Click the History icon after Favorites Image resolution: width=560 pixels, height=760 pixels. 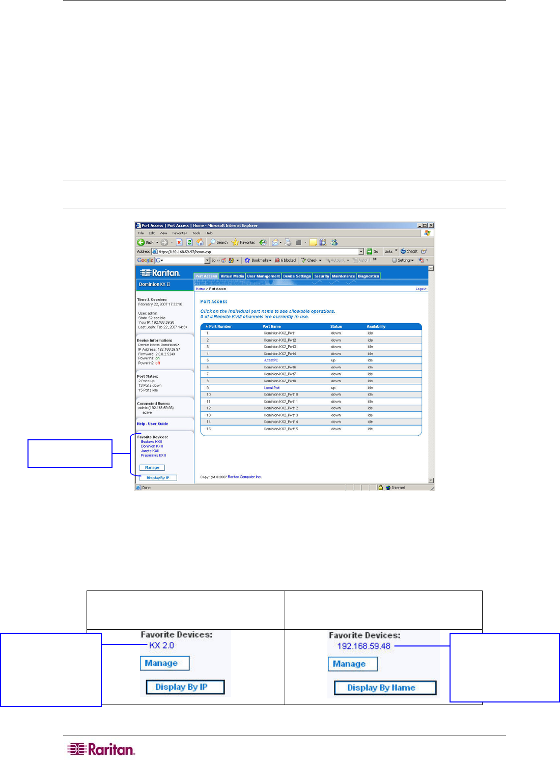tap(263, 242)
